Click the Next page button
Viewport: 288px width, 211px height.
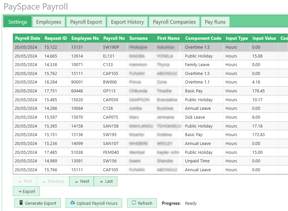coord(82,181)
